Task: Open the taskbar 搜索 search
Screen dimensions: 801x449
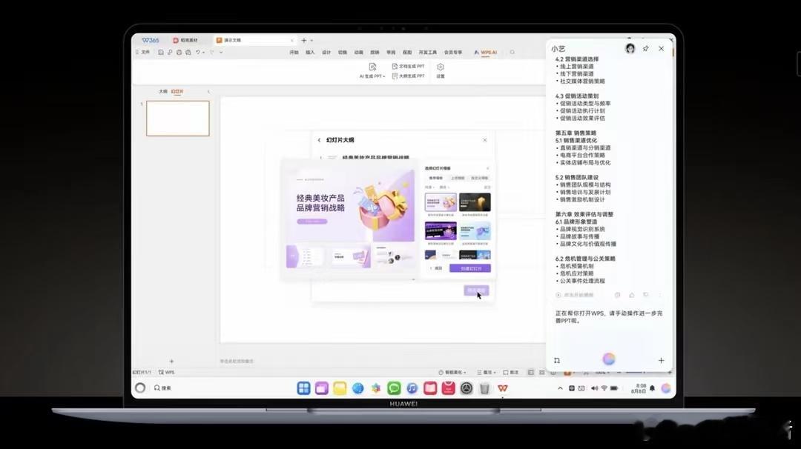Action: 162,388
